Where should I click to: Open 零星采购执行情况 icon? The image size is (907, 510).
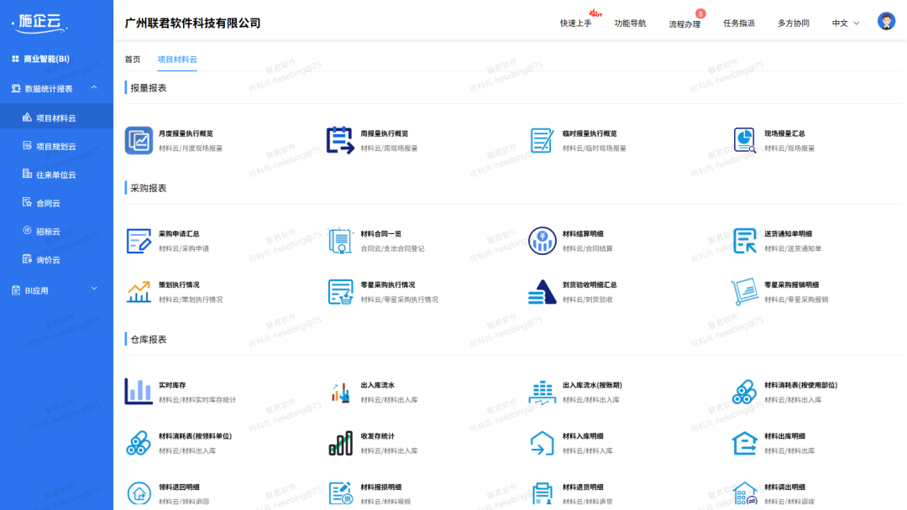pyautogui.click(x=340, y=292)
